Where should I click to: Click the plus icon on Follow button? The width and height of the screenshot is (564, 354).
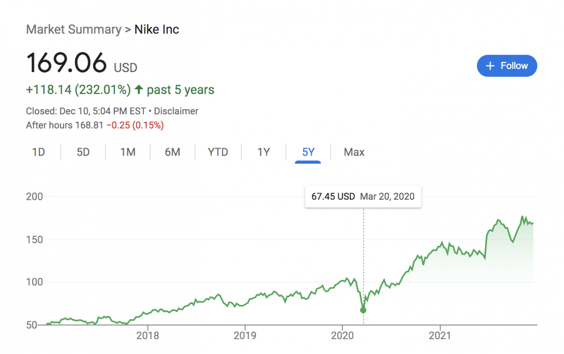coord(490,66)
